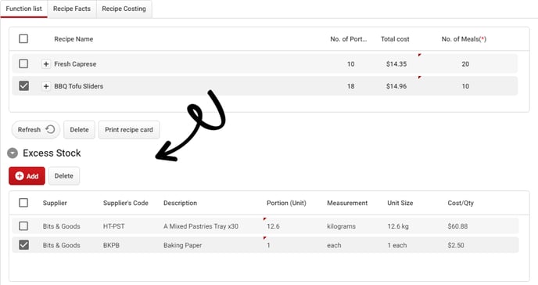Viewport: 538px width, 285px height.
Task: Click the $60.88 cost cell
Action: pyautogui.click(x=457, y=226)
